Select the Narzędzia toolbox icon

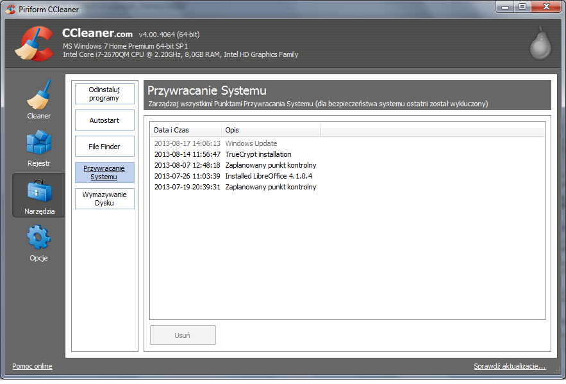click(39, 191)
